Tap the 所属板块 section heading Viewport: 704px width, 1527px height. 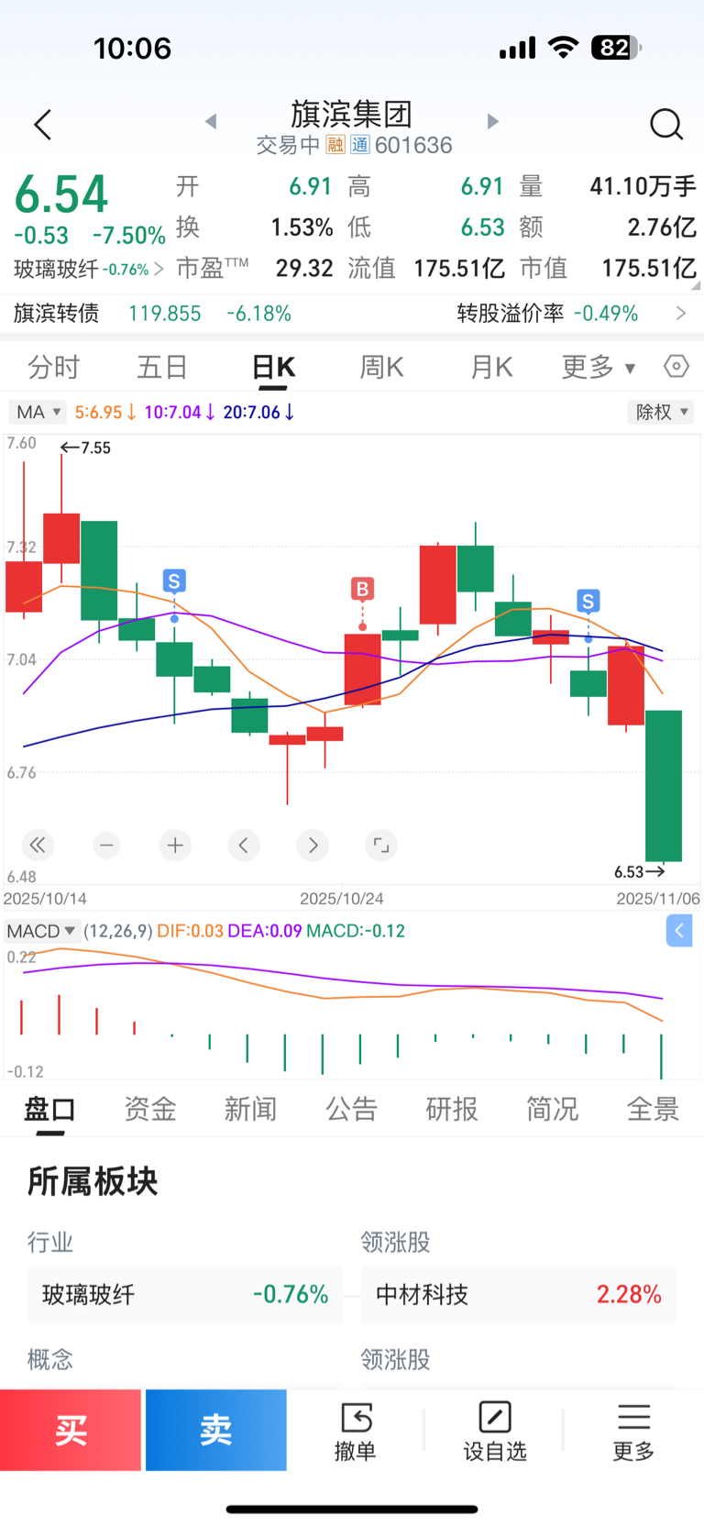click(x=93, y=1181)
